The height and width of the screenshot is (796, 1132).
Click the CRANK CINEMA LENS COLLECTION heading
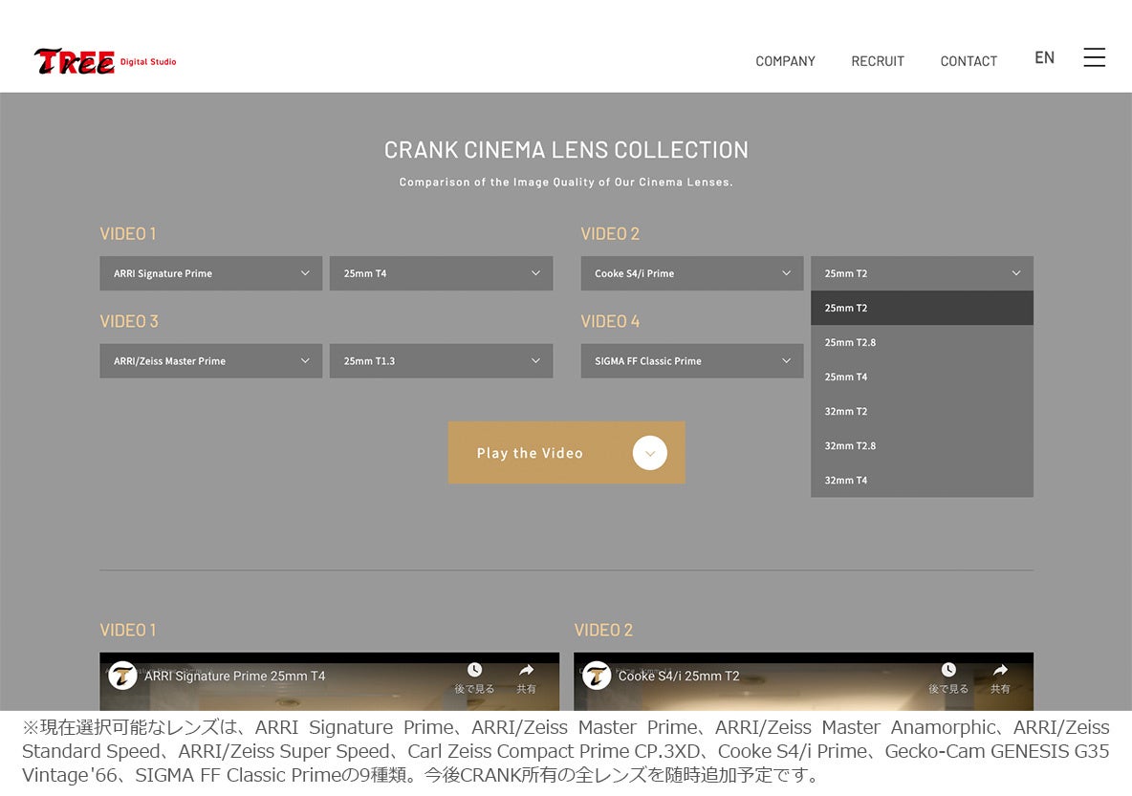pos(566,150)
